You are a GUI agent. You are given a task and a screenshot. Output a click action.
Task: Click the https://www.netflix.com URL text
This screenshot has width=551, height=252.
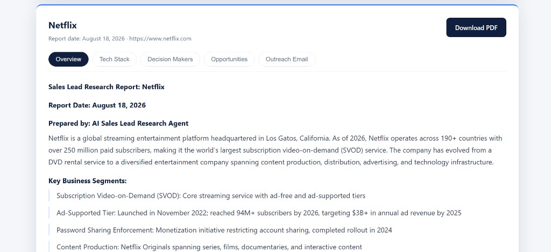160,39
